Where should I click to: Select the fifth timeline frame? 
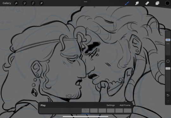(119, 111)
